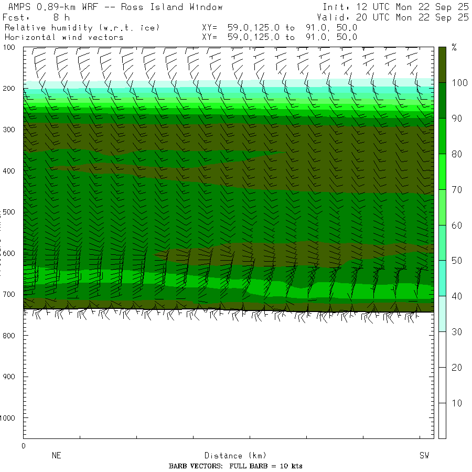Click the white 10-20% colorbar swatch
This screenshot has width=472, height=472.
click(x=442, y=385)
